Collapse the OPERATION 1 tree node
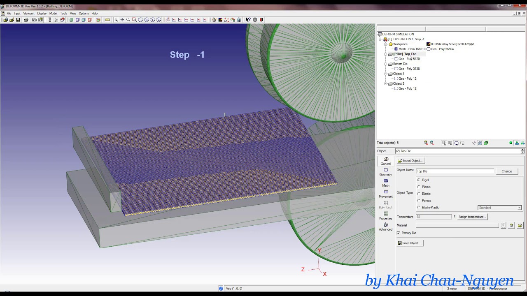This screenshot has width=527, height=296. (x=380, y=39)
